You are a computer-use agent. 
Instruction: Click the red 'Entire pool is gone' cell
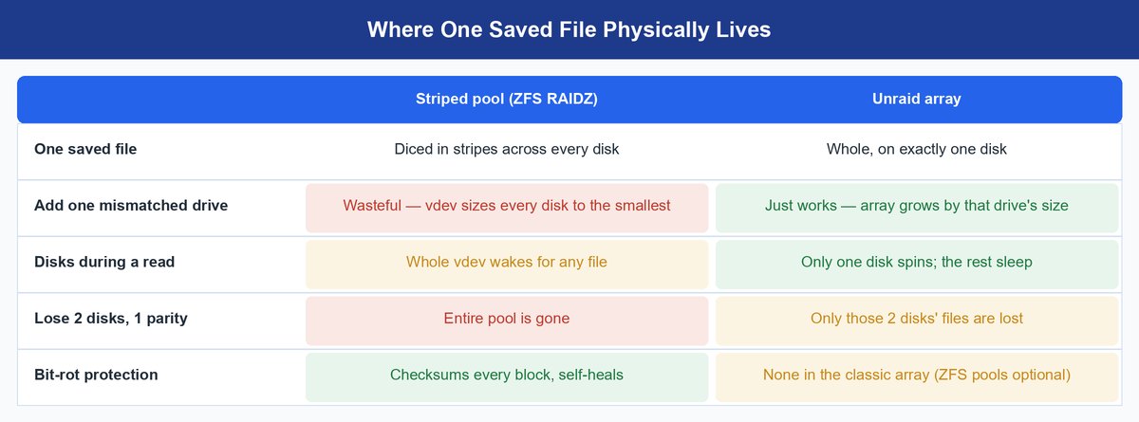(x=507, y=321)
